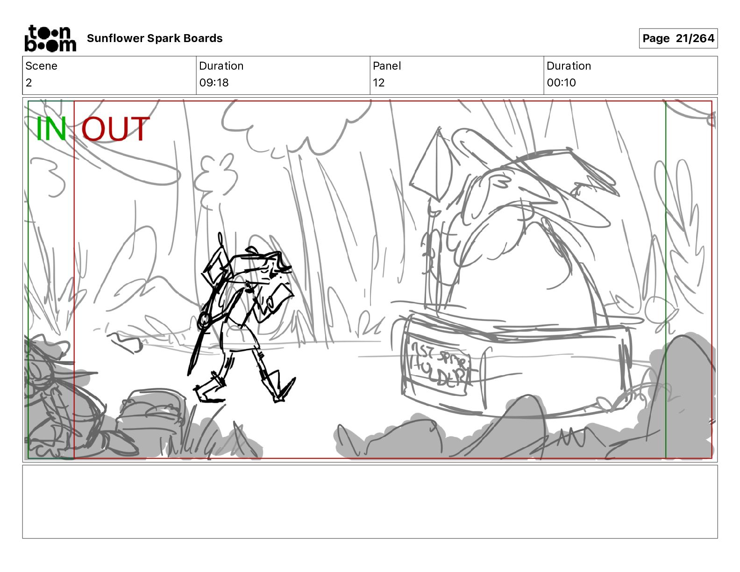
Task: Select the 'Sunflower Spark Boards' title text
Action: pyautogui.click(x=155, y=38)
